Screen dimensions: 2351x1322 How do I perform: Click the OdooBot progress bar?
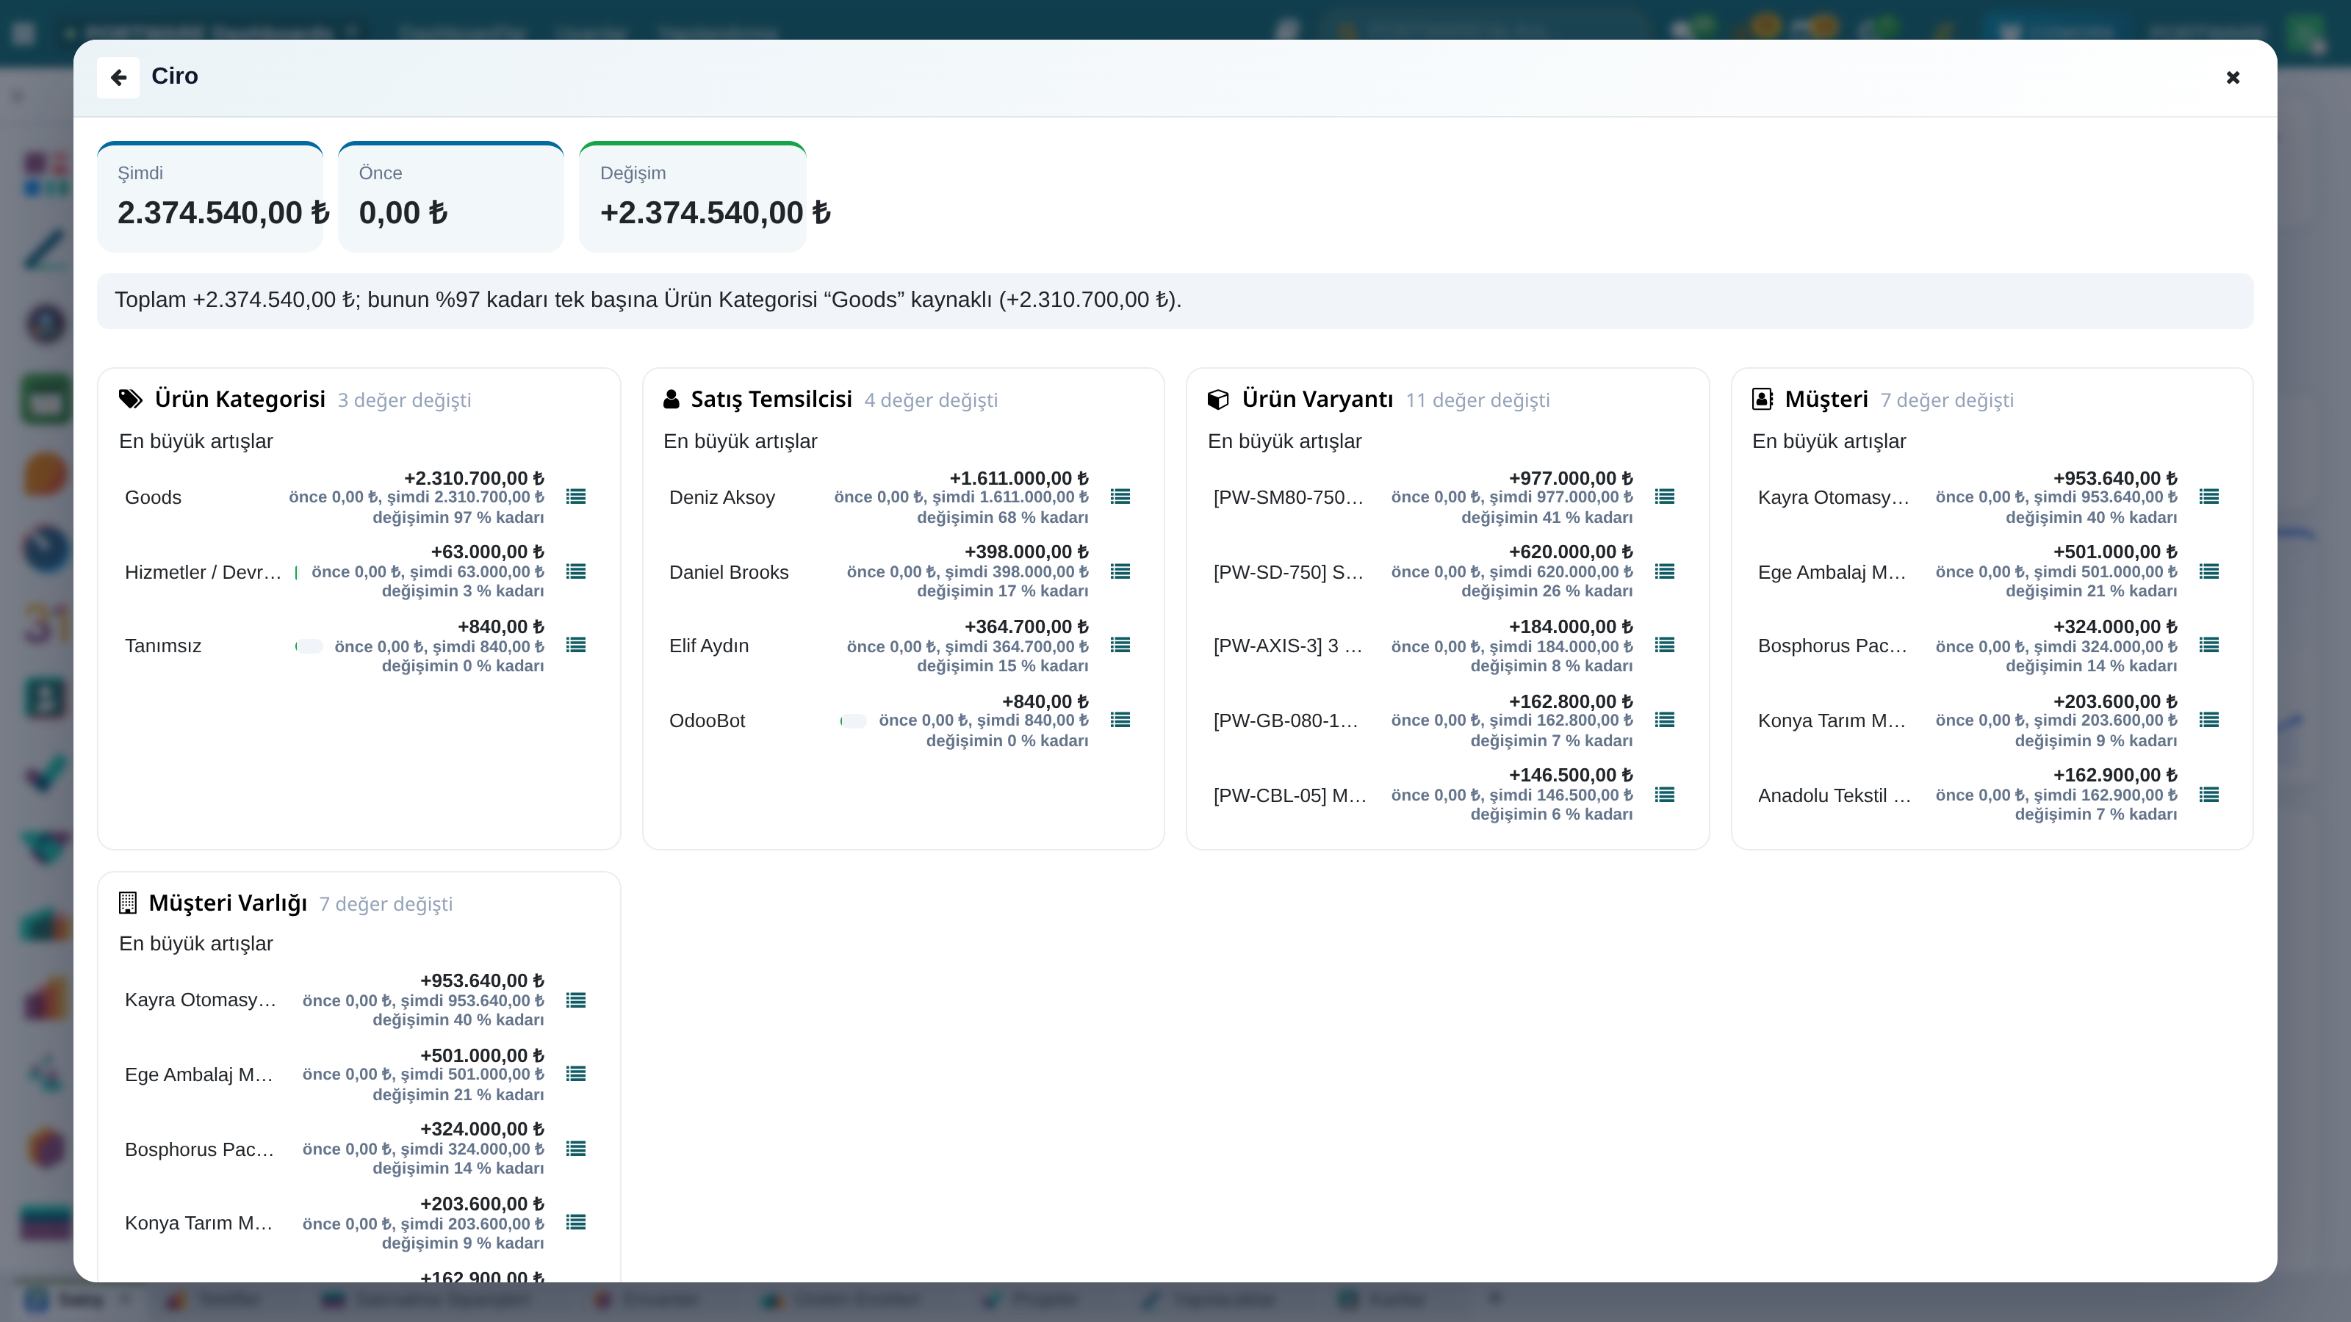click(853, 720)
